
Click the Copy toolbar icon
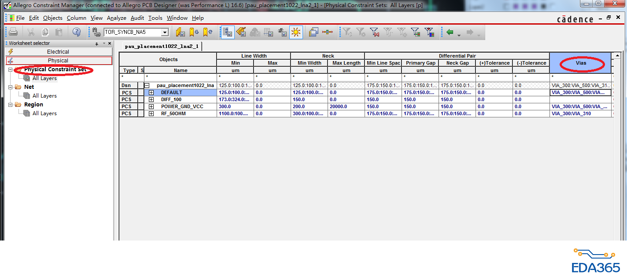tap(45, 32)
